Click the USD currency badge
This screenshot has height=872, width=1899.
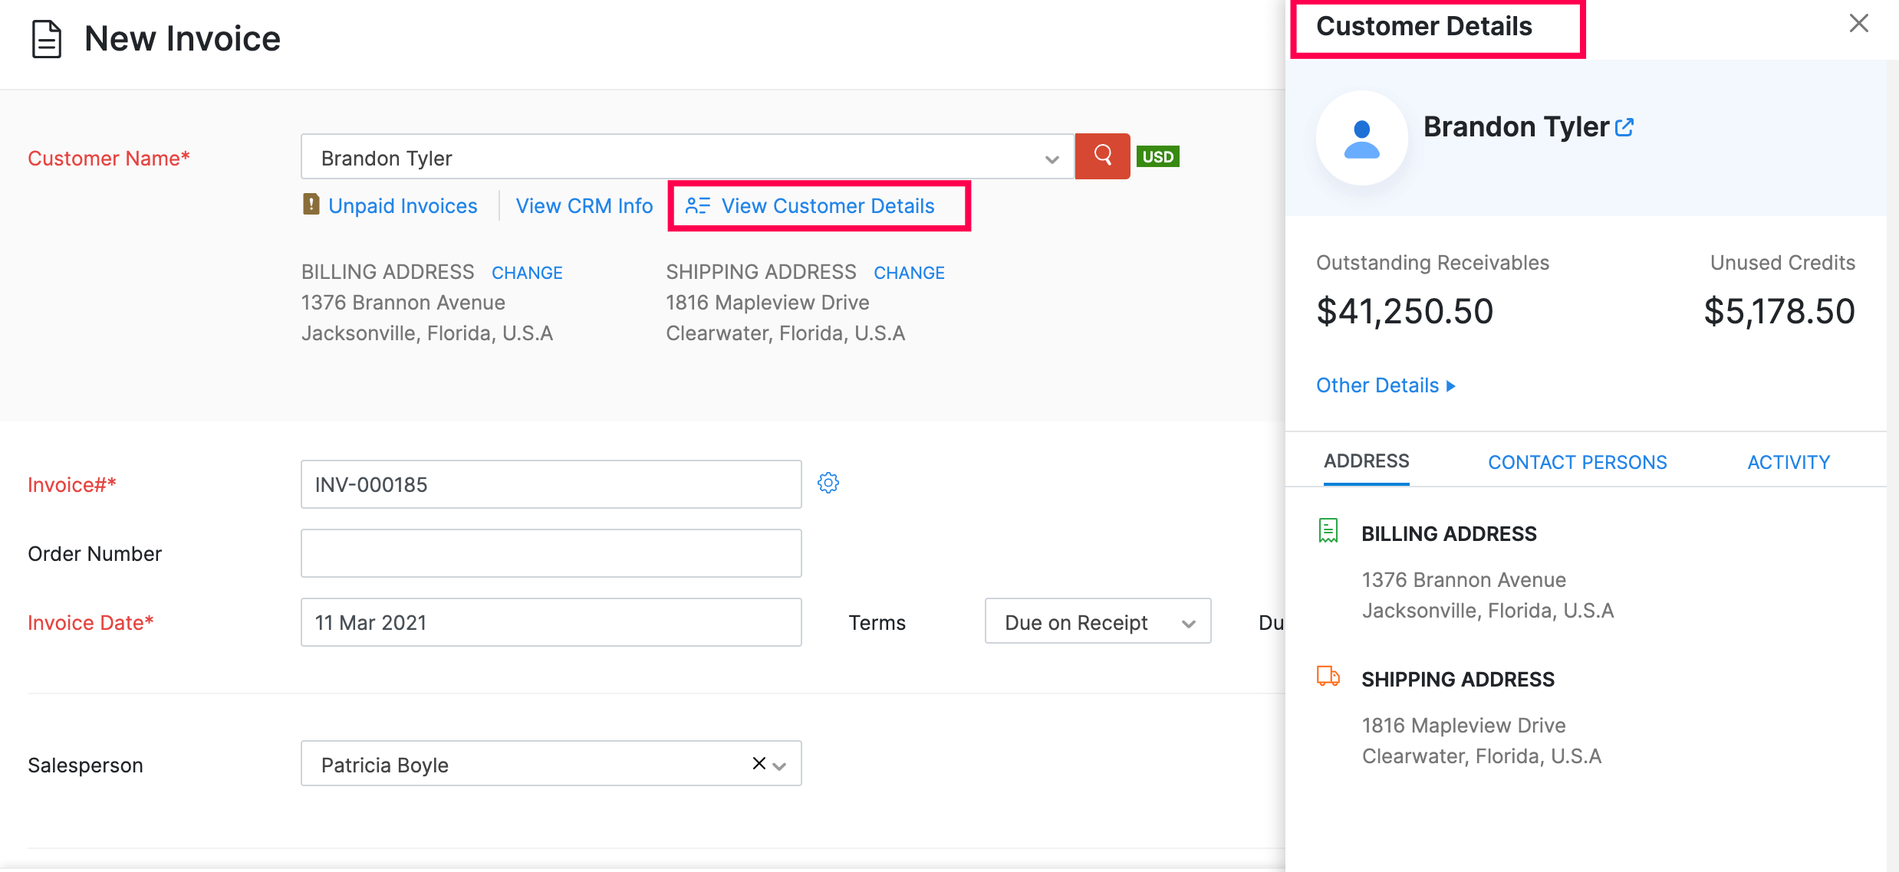(1158, 156)
